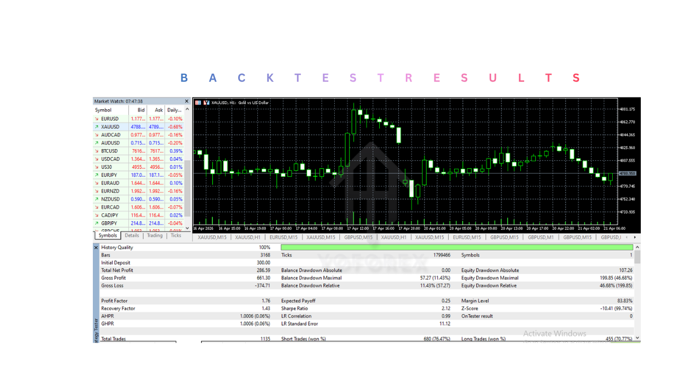This screenshot has height=382, width=679.
Task: Switch to the Details tab
Action: click(132, 236)
